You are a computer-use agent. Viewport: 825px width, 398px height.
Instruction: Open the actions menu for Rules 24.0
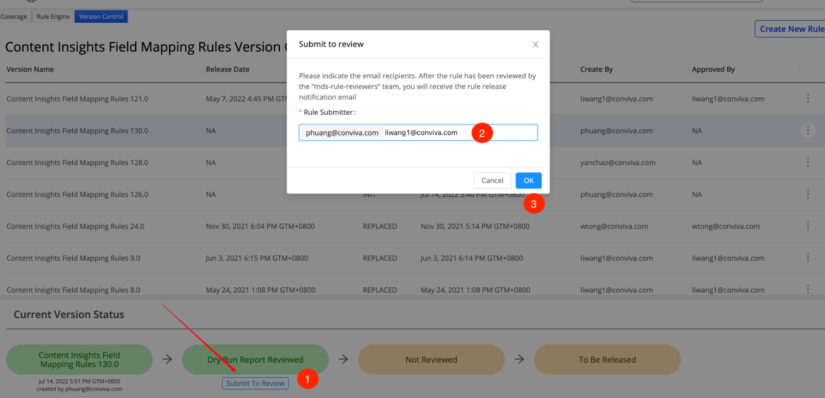808,226
